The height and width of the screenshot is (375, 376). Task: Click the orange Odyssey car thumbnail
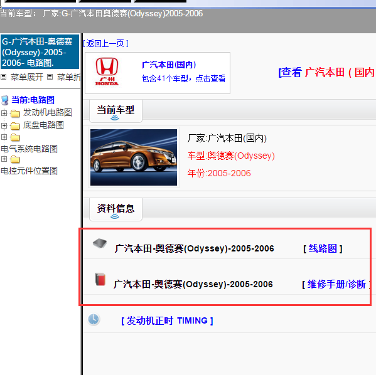pyautogui.click(x=134, y=157)
